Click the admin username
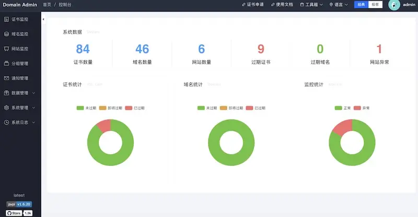418x217 pixels. click(x=409, y=5)
